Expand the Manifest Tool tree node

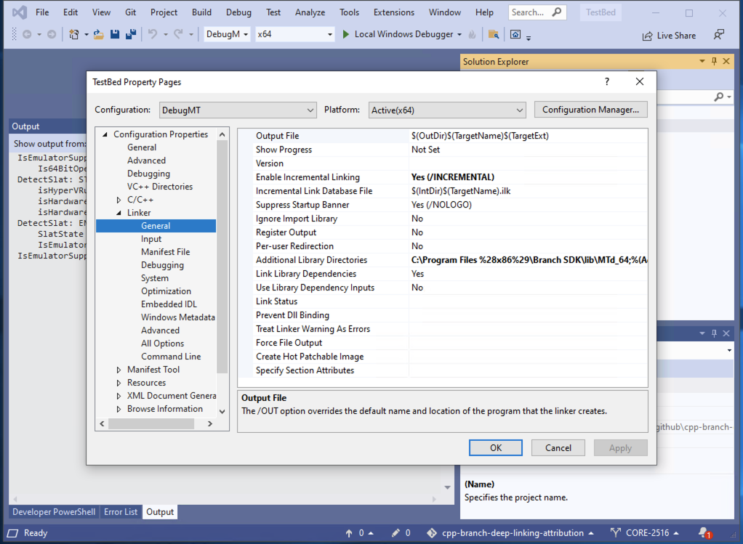119,370
